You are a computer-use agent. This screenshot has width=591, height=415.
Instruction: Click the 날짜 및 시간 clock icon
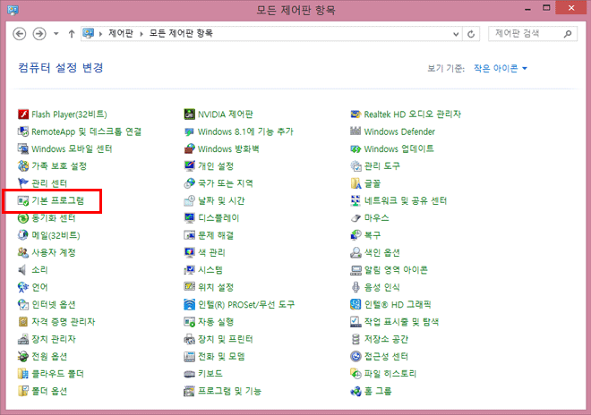click(189, 200)
